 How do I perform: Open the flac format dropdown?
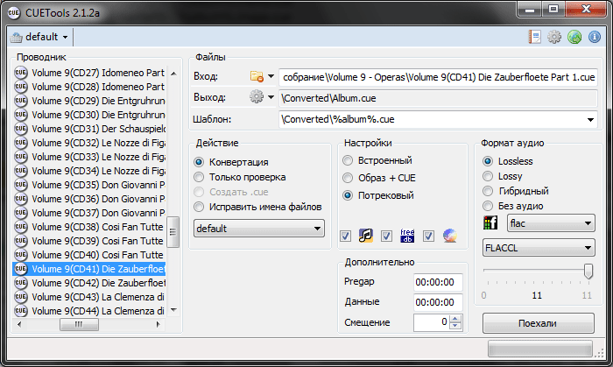coord(550,223)
